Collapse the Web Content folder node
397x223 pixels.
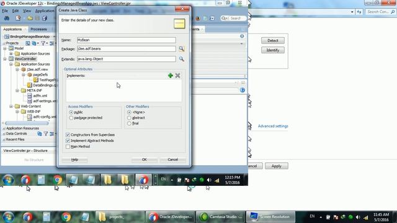coord(11,106)
